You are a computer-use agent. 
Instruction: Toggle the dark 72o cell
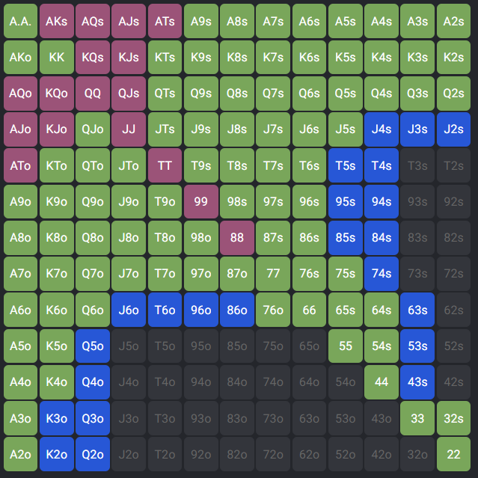273,454
